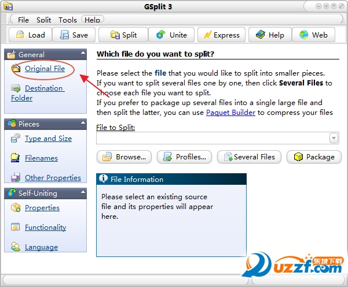The width and height of the screenshot is (348, 287).
Task: Open the Split menu
Action: click(44, 20)
